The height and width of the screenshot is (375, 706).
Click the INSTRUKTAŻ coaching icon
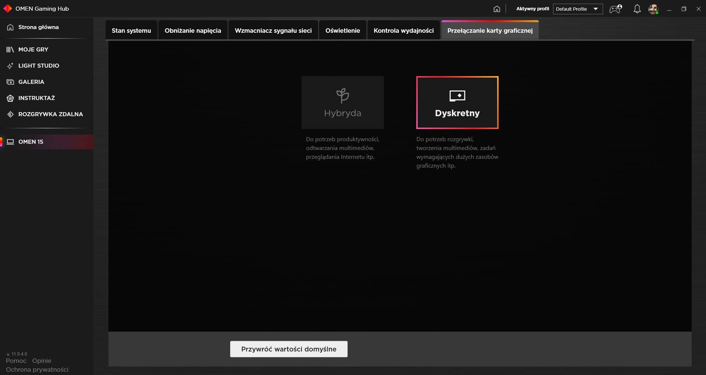[x=10, y=98]
